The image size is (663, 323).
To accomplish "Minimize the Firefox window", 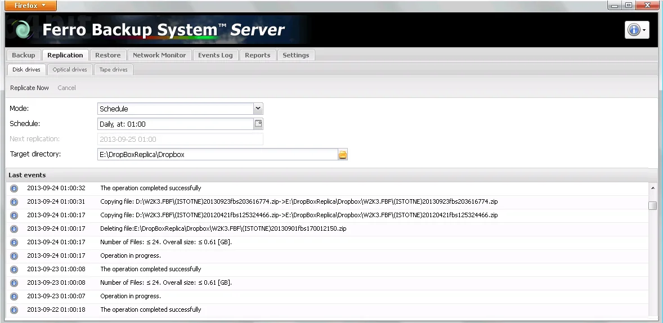I will [615, 5].
